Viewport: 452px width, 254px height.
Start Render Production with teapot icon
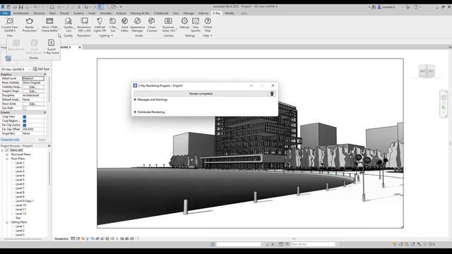30,21
